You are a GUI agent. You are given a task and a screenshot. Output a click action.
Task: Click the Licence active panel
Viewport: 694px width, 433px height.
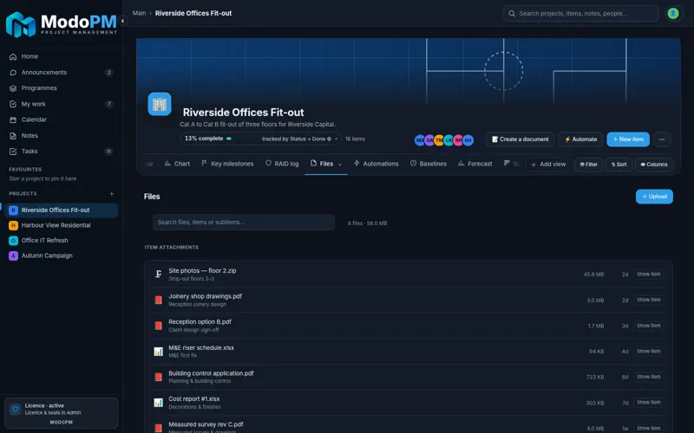click(61, 413)
